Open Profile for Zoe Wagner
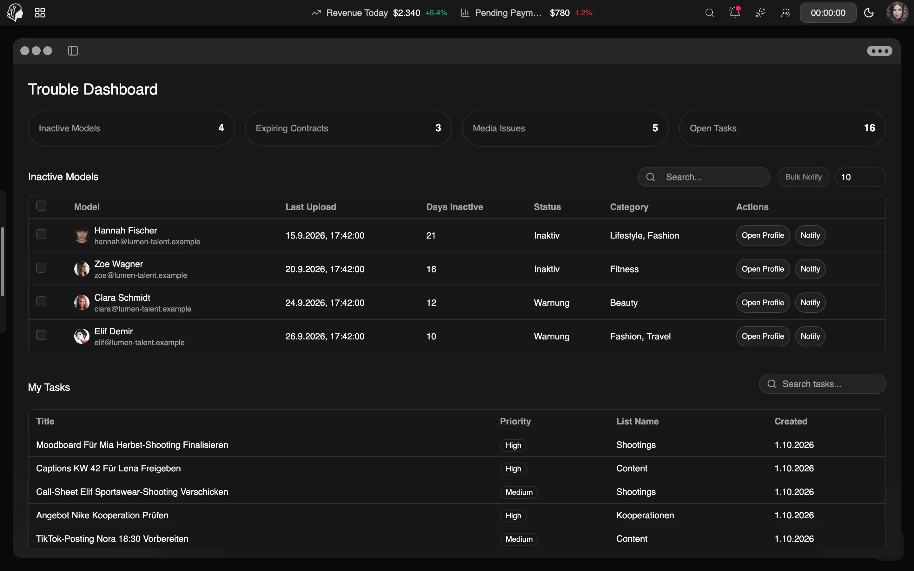This screenshot has height=571, width=914. click(x=763, y=269)
